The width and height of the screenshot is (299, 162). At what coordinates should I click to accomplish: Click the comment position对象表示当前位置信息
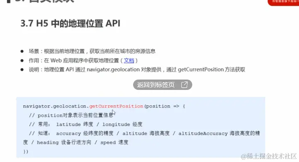(x=71, y=115)
